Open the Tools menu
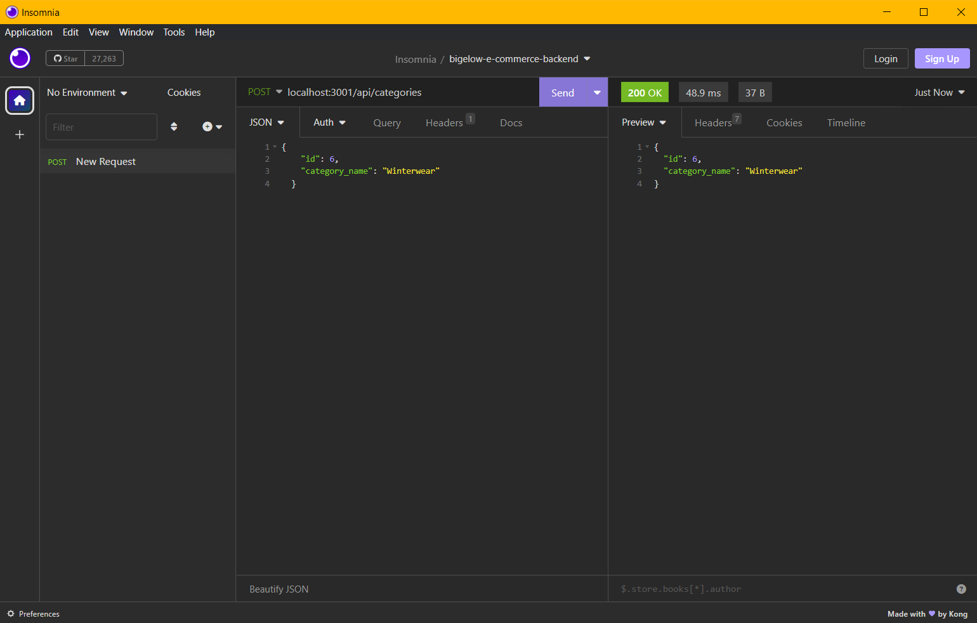Viewport: 977px width, 623px height. (174, 32)
